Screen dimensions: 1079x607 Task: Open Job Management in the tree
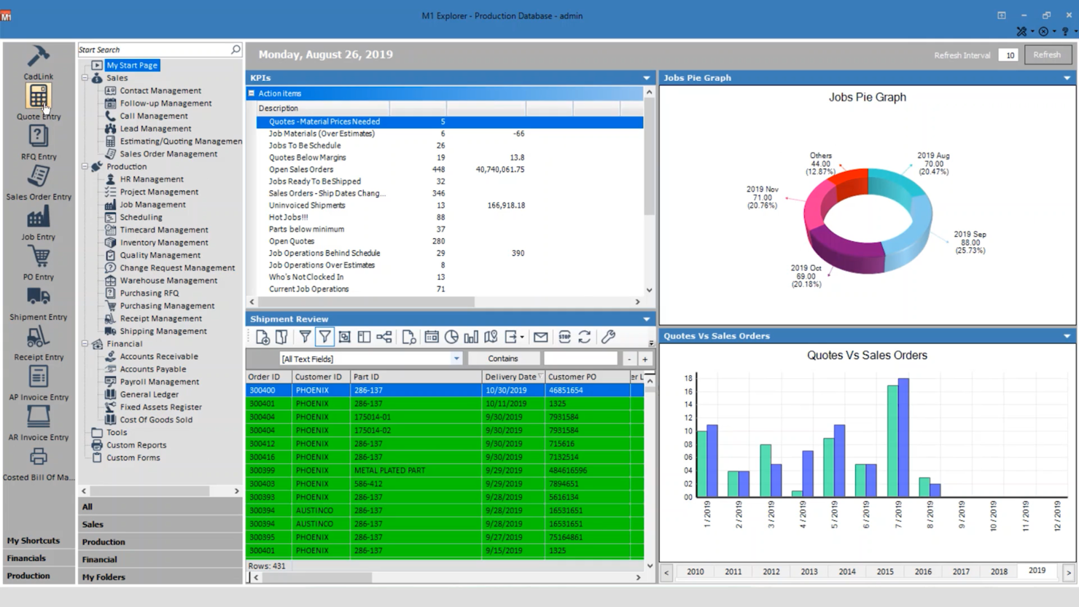(152, 205)
